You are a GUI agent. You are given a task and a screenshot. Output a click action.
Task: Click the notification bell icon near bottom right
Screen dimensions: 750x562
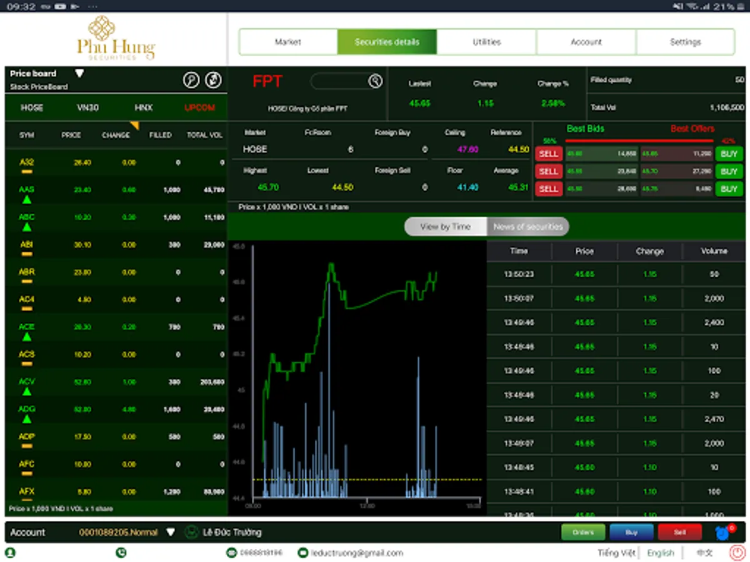[x=722, y=532]
